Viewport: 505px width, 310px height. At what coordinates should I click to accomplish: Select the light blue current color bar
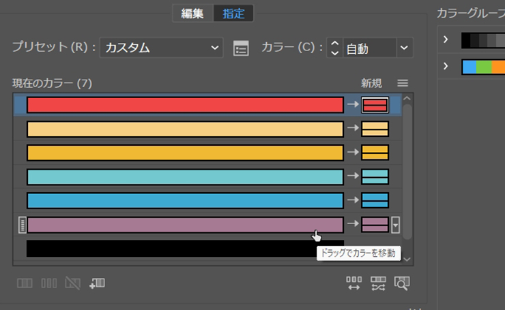point(184,200)
